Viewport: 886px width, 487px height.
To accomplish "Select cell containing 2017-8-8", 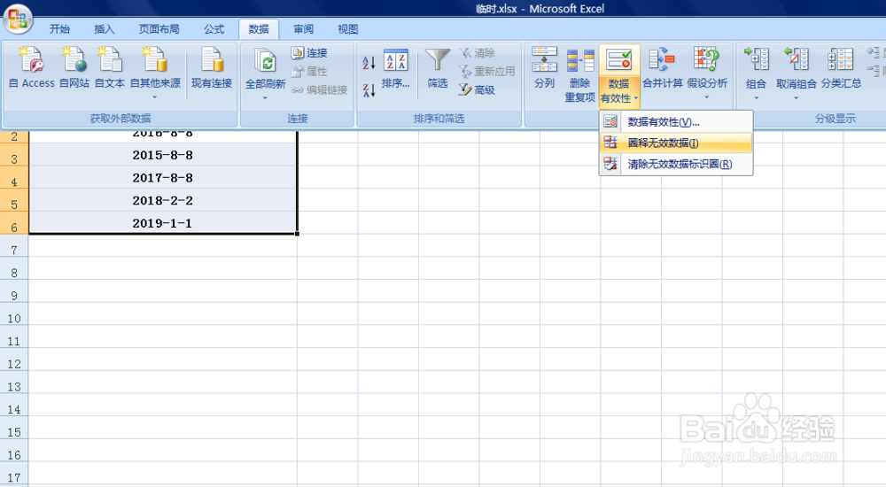I will coord(163,177).
